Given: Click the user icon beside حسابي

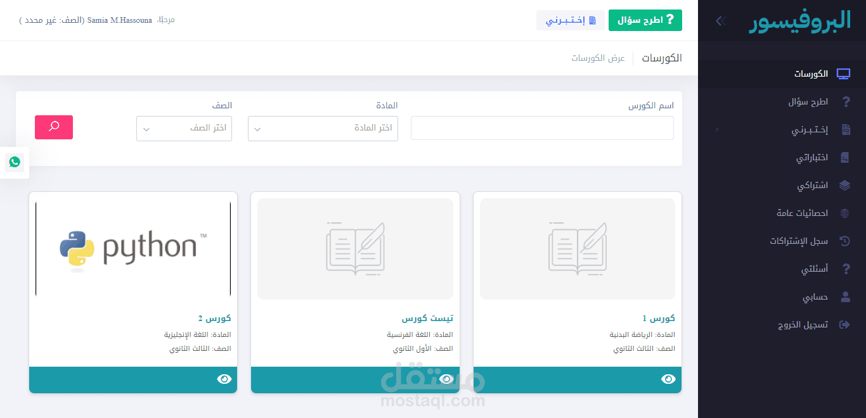Looking at the screenshot, I should [x=844, y=297].
